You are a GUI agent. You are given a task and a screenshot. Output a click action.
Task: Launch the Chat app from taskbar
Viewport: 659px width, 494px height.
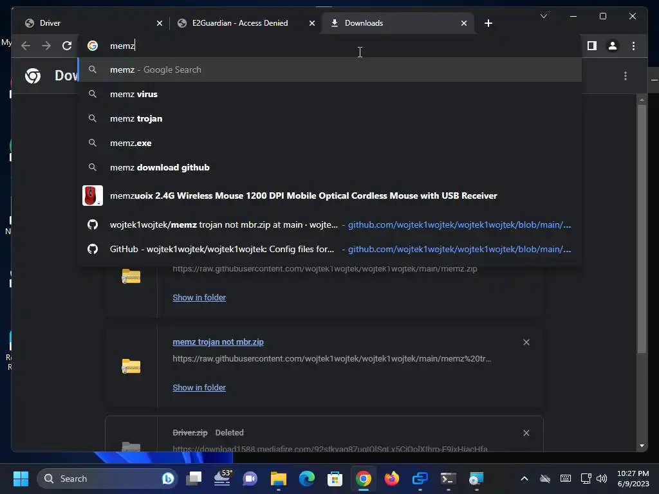point(250,479)
